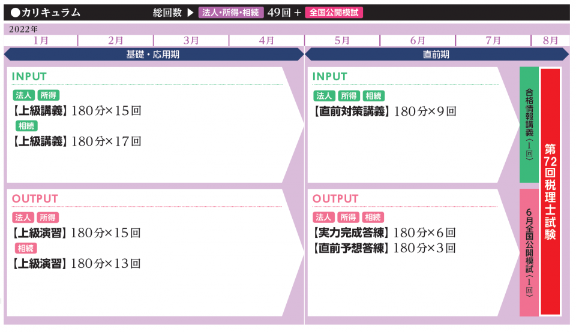This screenshot has width=576, height=332.
Task: Open the 直前対策講義 180分×9回 entry
Action: coord(385,111)
